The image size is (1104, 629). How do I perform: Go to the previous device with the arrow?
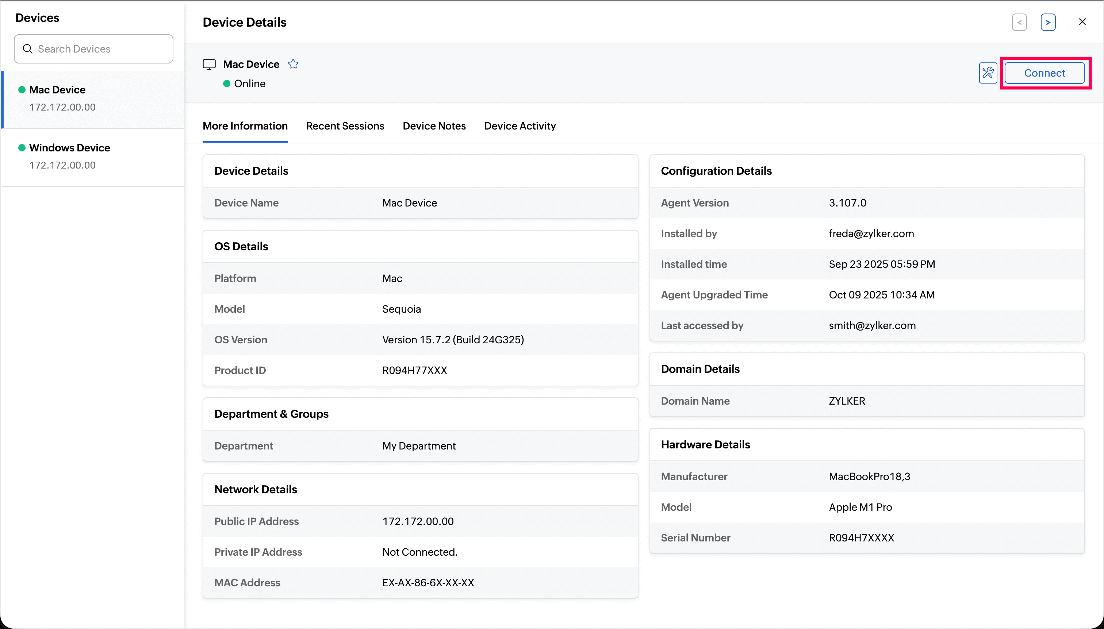pos(1019,23)
